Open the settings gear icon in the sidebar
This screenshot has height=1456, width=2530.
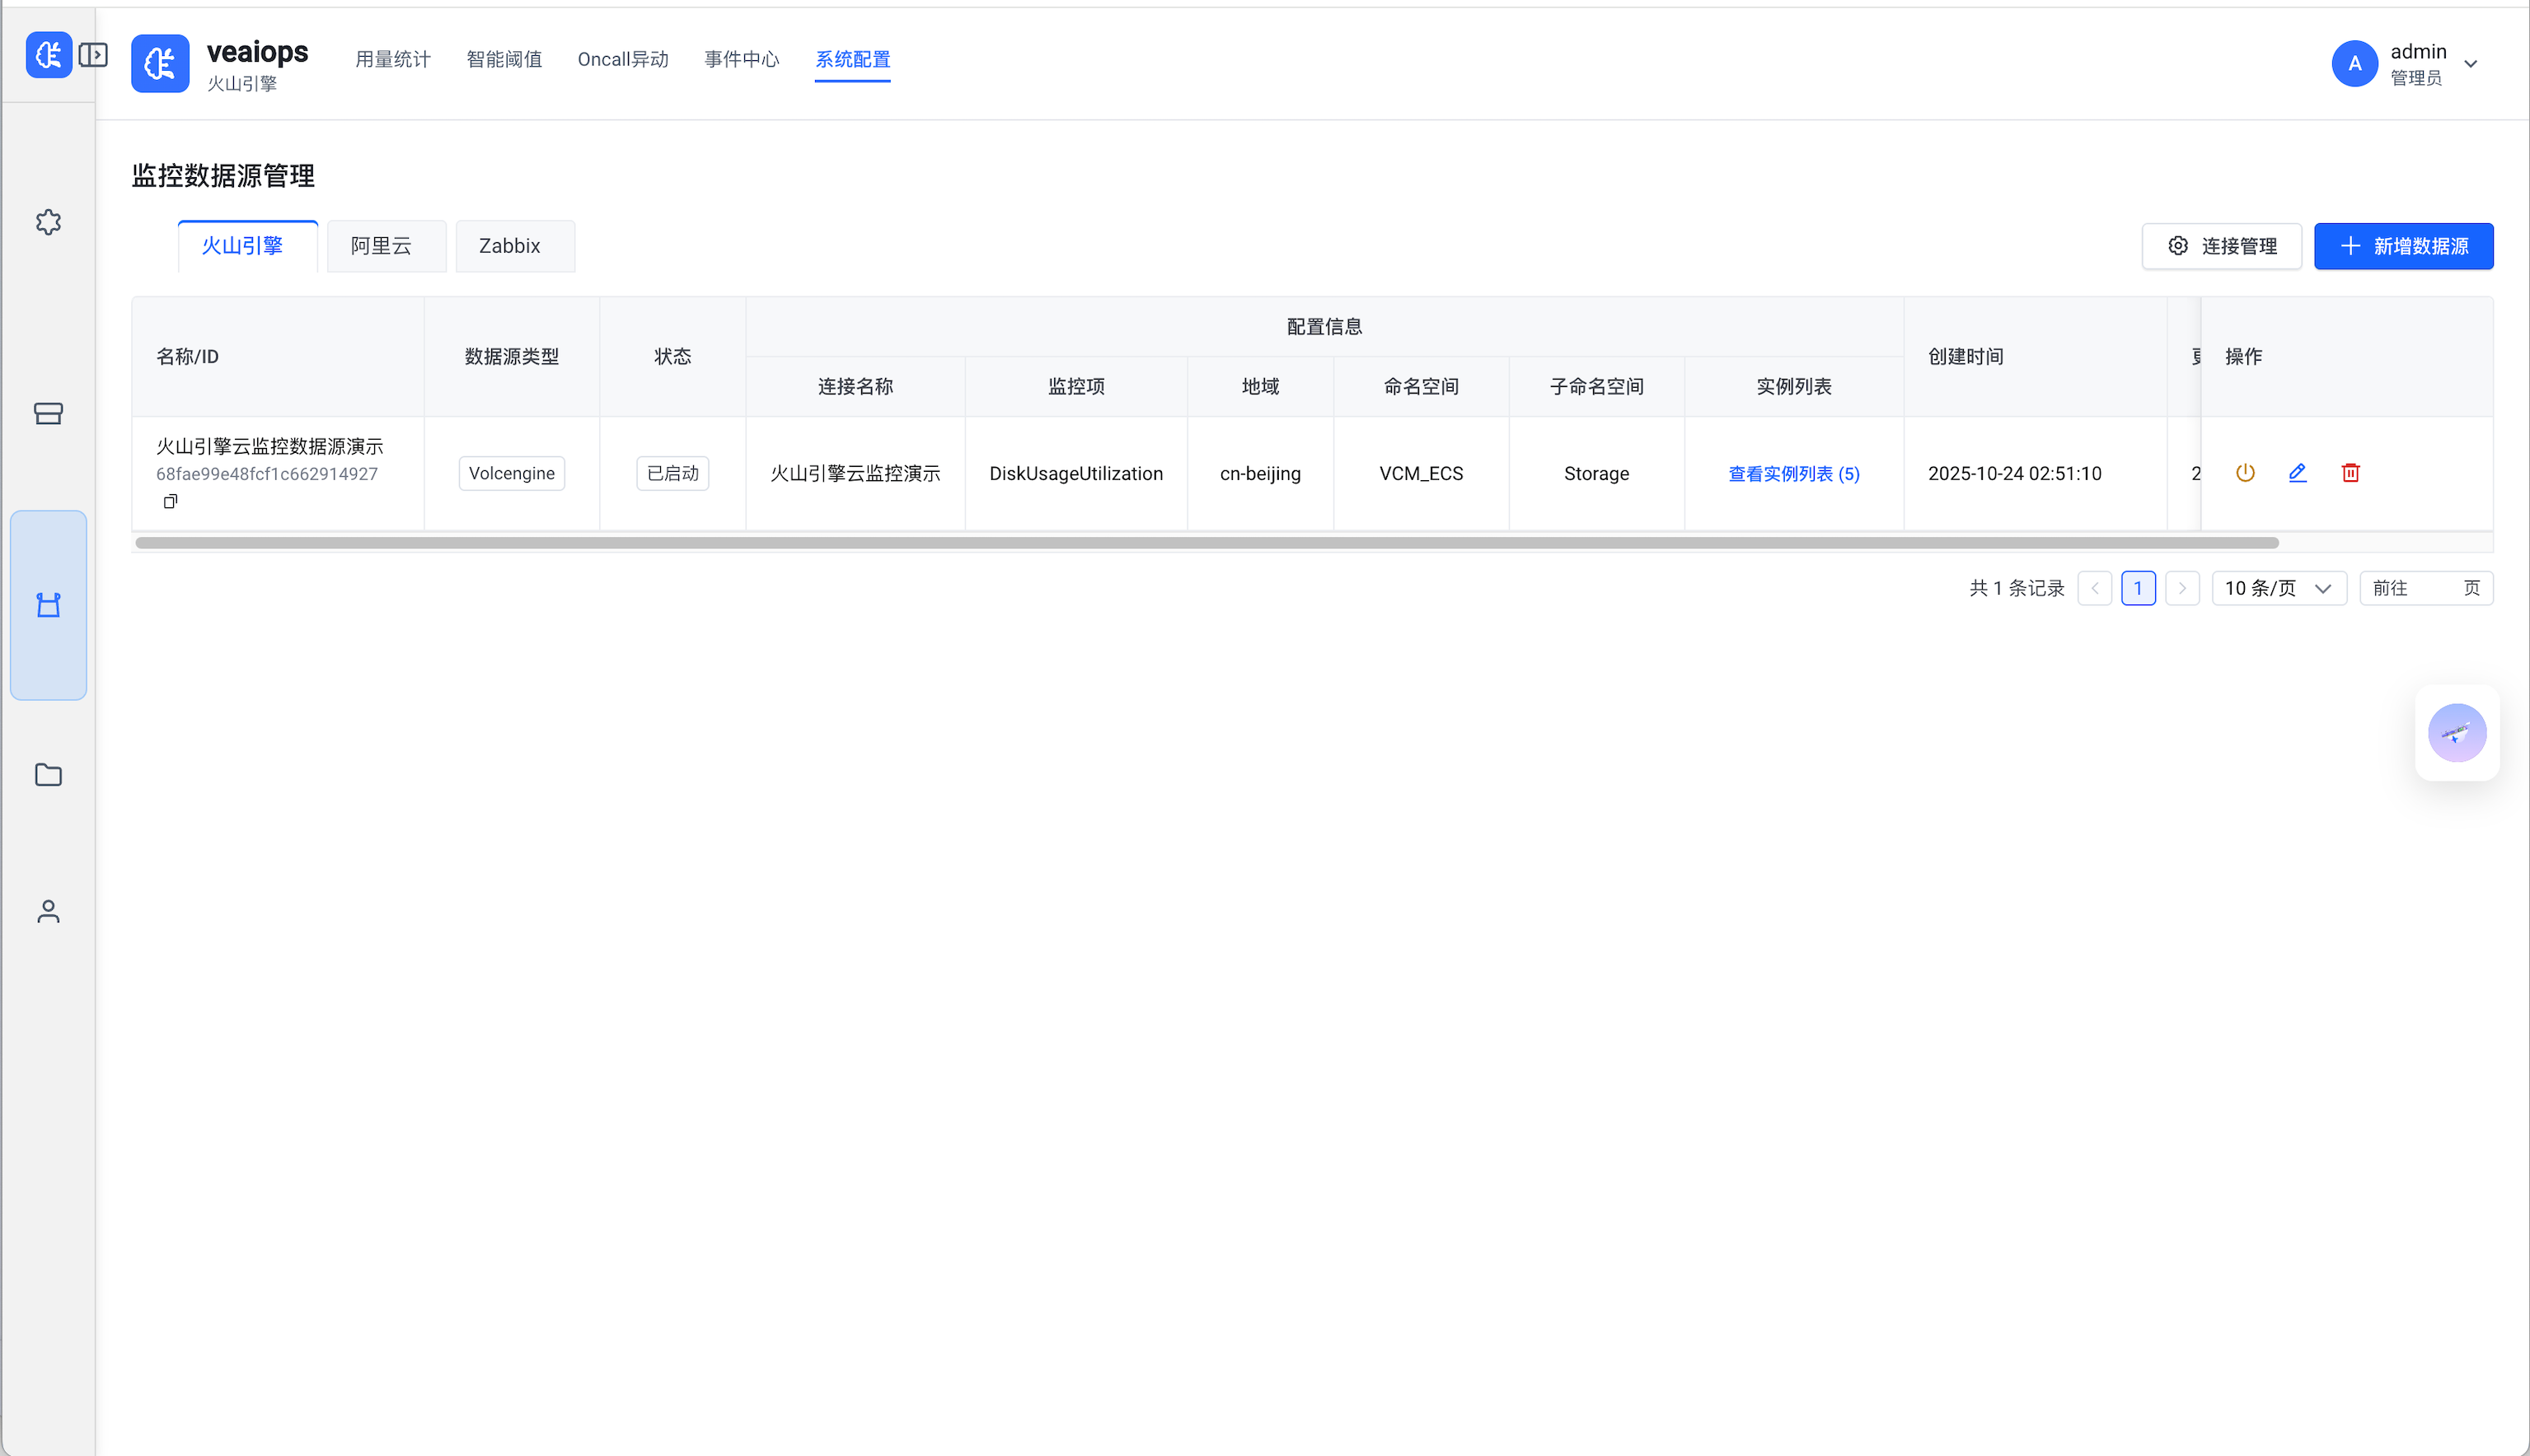48,222
